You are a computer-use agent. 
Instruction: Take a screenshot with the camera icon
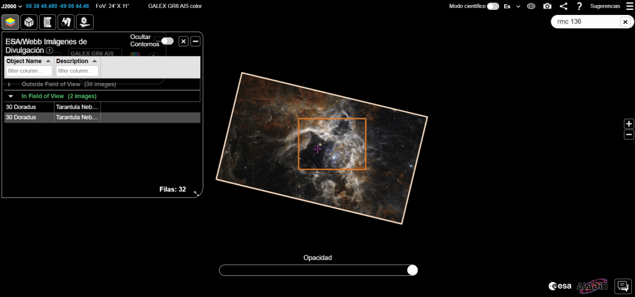tap(548, 6)
